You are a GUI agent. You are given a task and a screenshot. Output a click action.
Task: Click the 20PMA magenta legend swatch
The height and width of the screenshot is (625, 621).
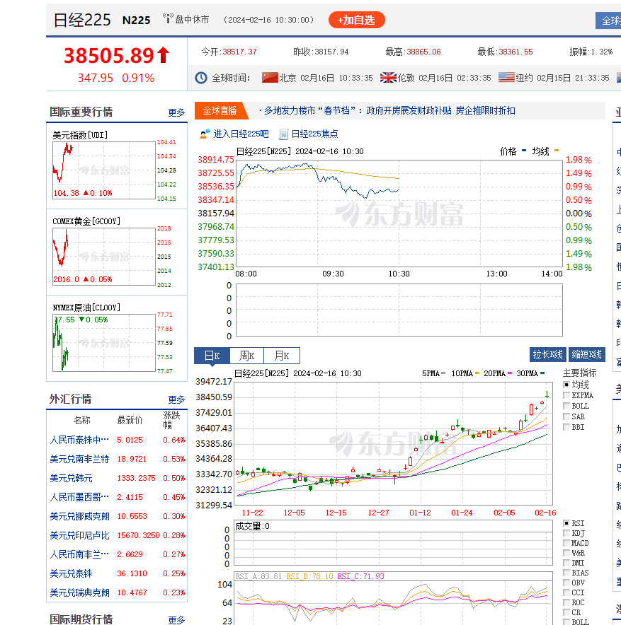click(x=509, y=373)
